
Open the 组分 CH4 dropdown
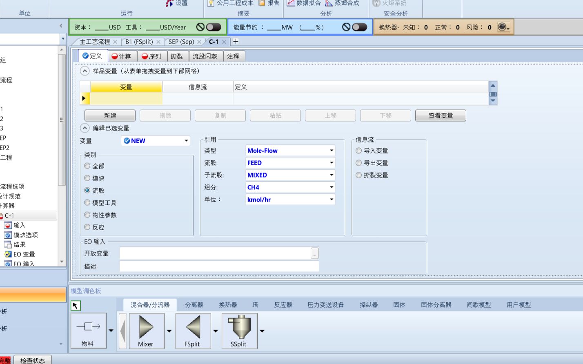[332, 187]
